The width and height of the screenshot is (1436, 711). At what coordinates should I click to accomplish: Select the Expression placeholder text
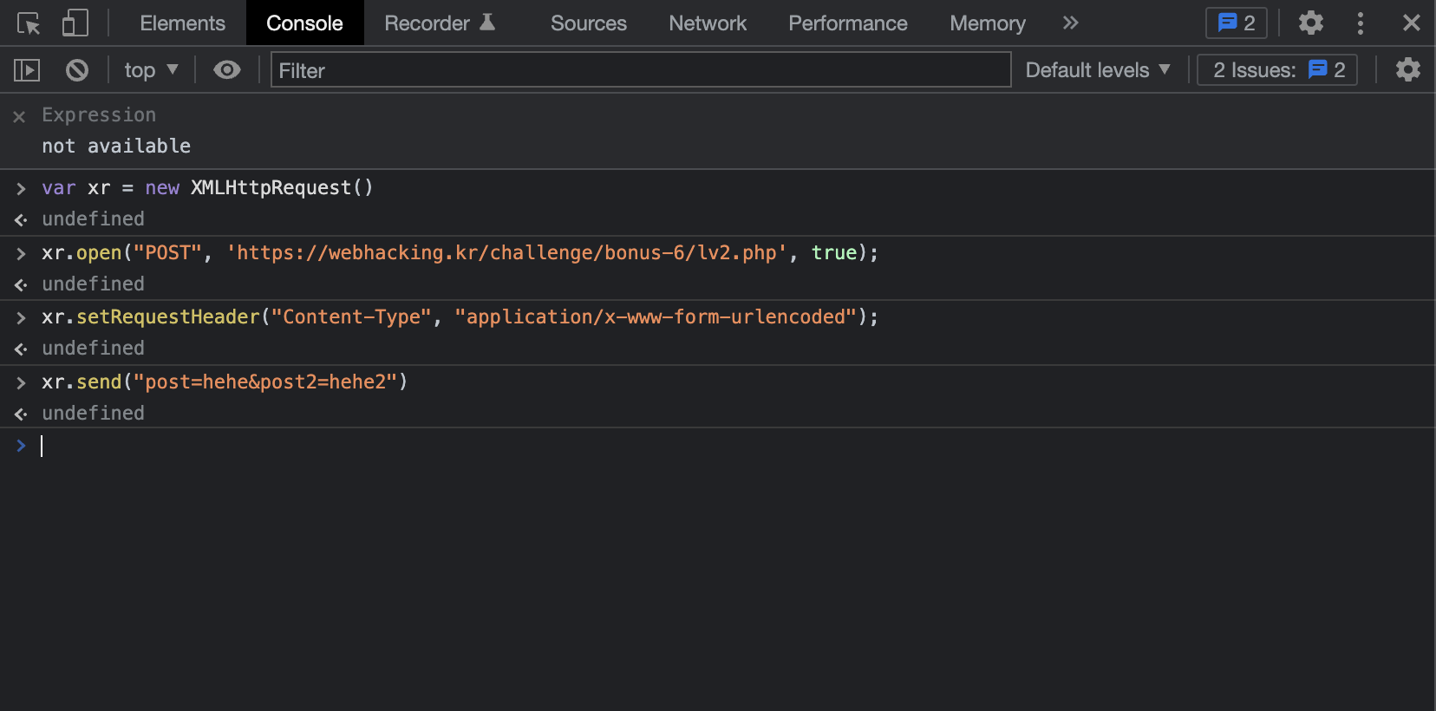[99, 114]
